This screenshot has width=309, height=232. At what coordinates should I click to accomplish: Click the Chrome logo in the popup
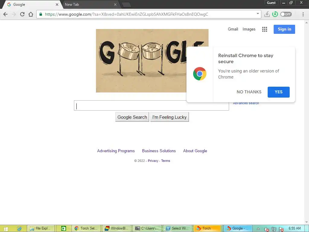pos(200,74)
